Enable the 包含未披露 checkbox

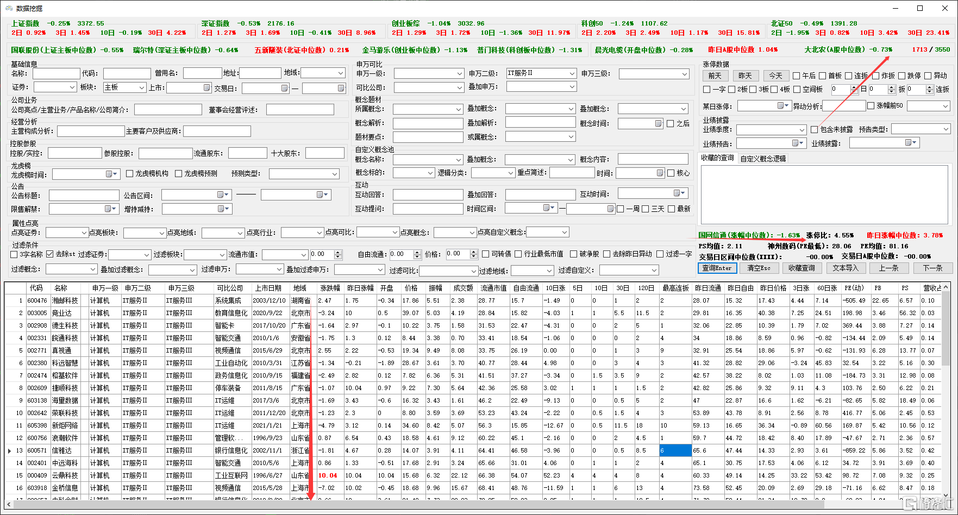click(814, 130)
